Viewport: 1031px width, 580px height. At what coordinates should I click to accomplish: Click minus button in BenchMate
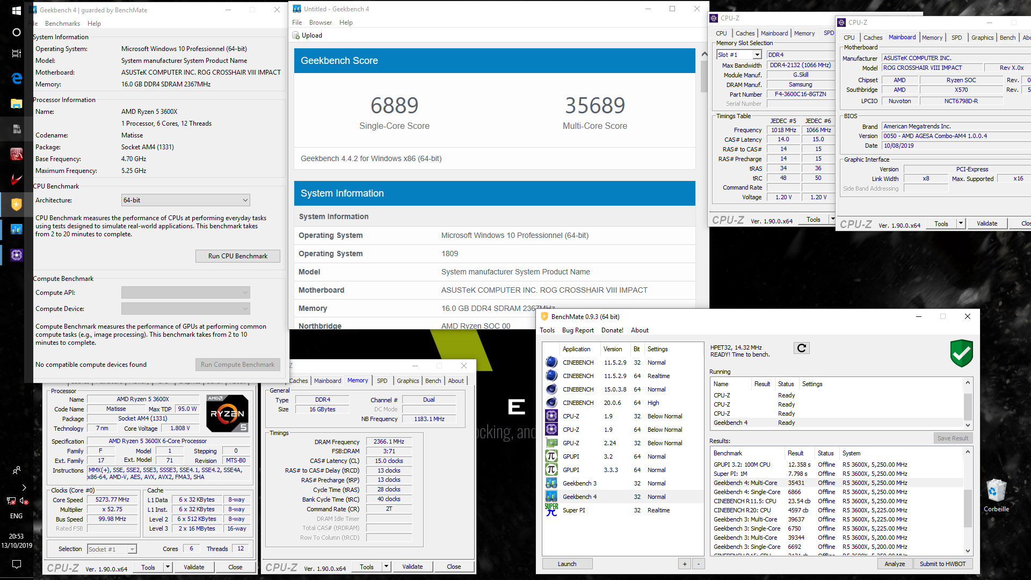click(x=698, y=564)
